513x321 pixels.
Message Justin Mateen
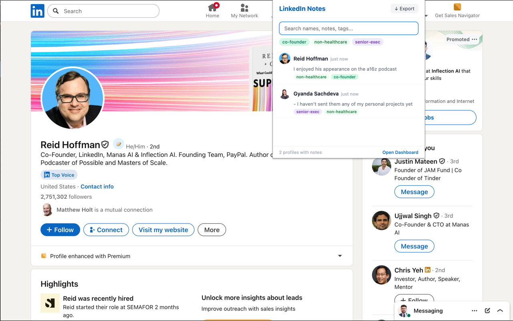click(414, 192)
